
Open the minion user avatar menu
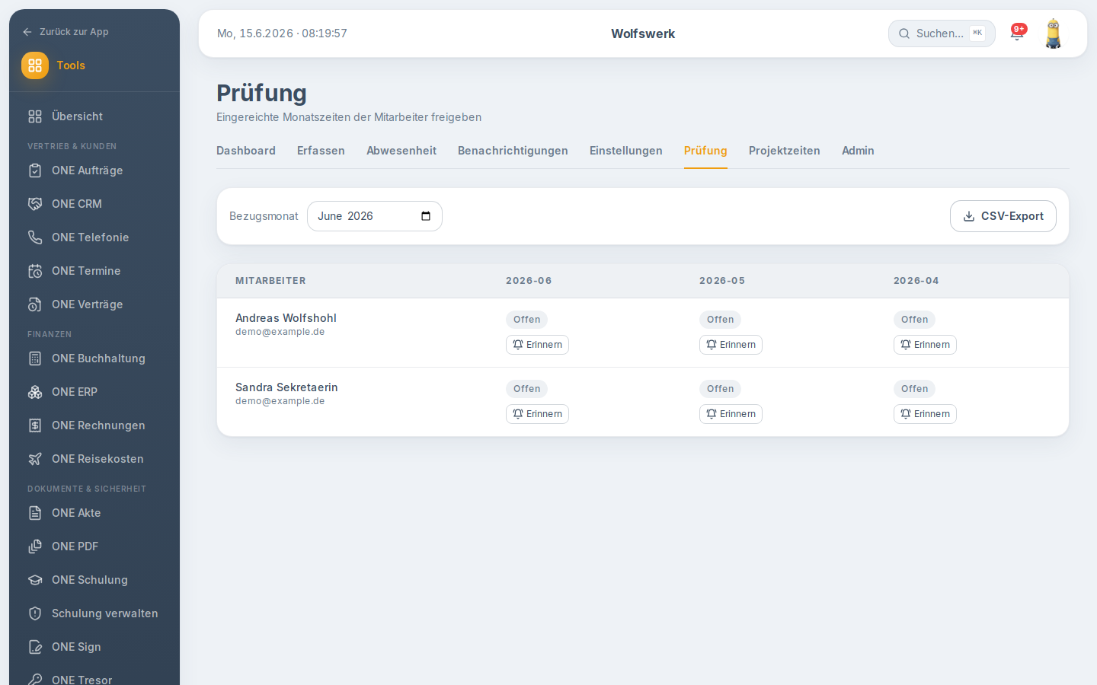(1054, 33)
